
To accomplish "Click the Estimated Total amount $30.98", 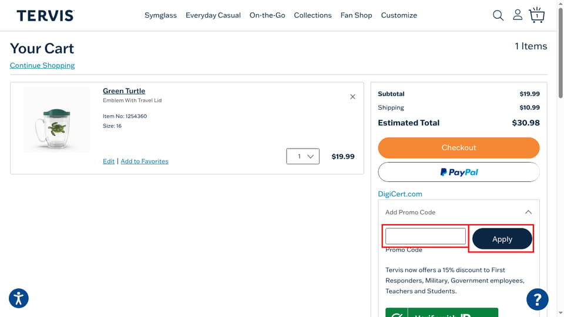I will tap(525, 123).
